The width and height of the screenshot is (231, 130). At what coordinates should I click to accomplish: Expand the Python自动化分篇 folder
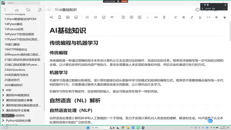point(3,120)
